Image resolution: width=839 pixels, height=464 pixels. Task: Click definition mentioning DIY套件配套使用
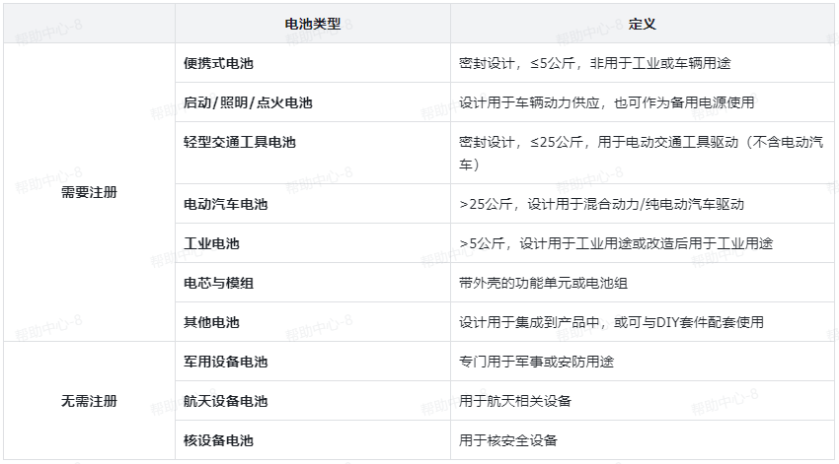click(611, 322)
